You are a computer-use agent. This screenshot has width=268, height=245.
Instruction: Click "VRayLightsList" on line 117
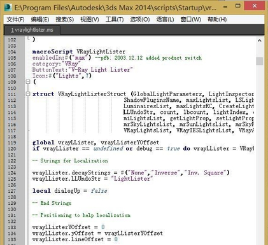[146, 130]
